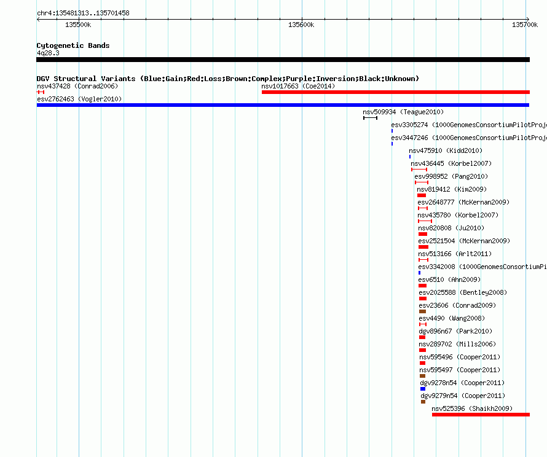This screenshot has width=547, height=457.
Task: Select esv23606 (Conrad2009) label
Action: coord(457,305)
